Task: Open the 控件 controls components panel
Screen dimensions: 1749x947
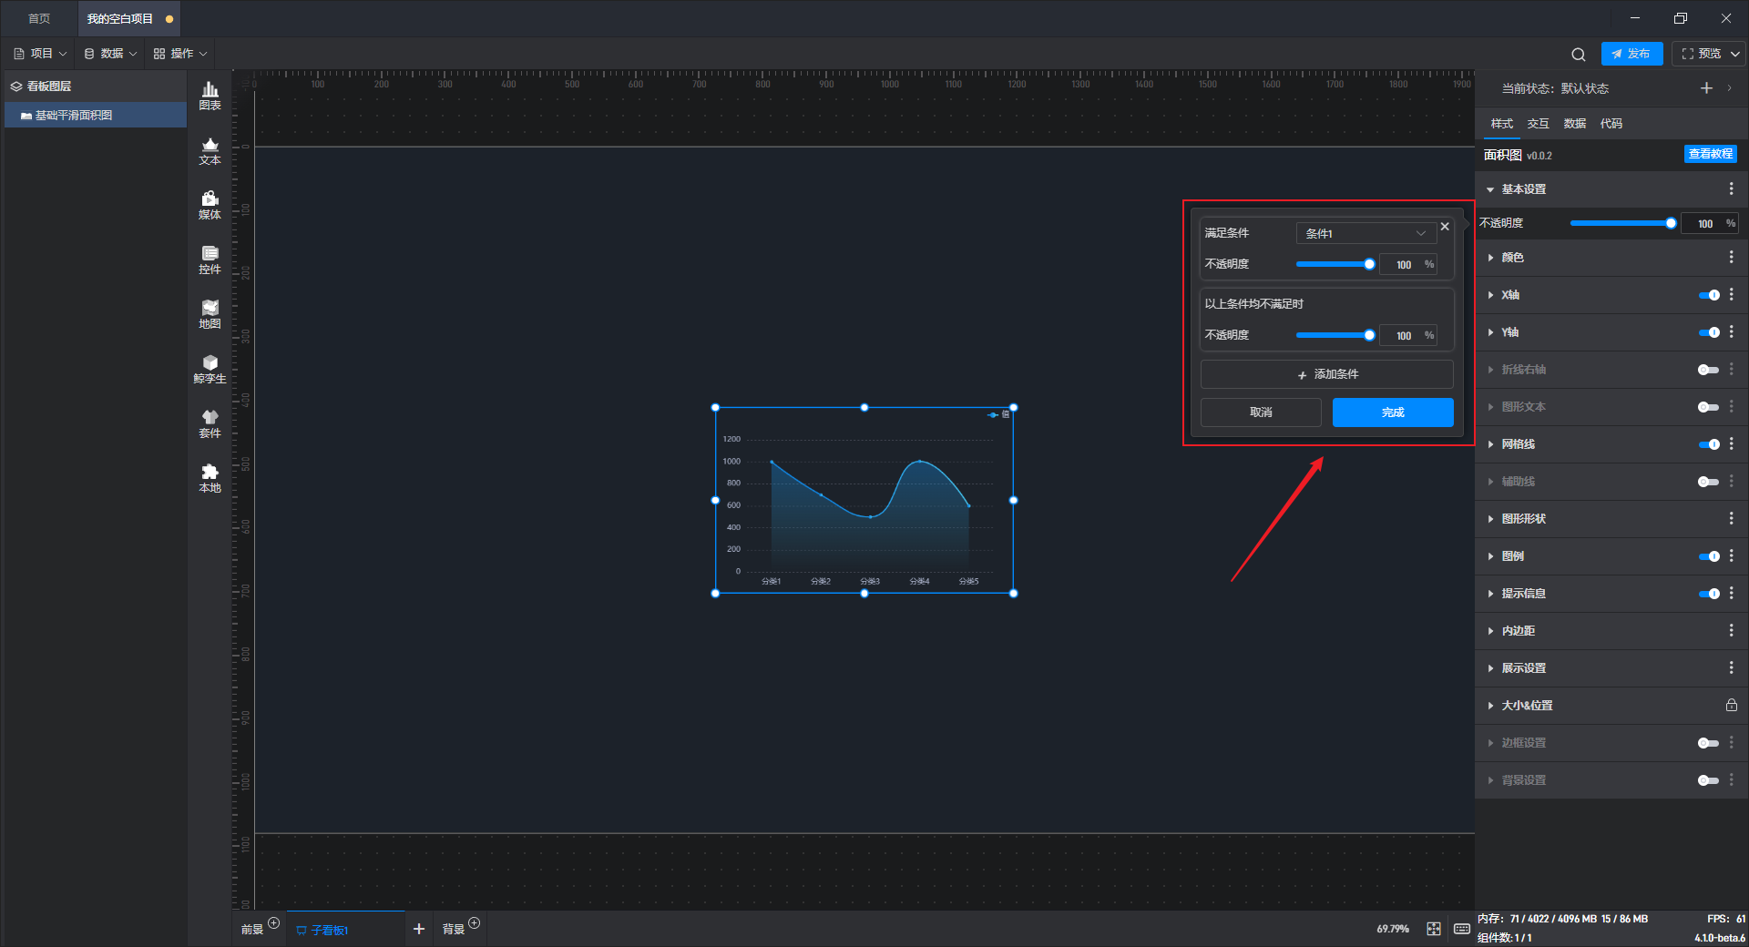Action: tap(210, 260)
